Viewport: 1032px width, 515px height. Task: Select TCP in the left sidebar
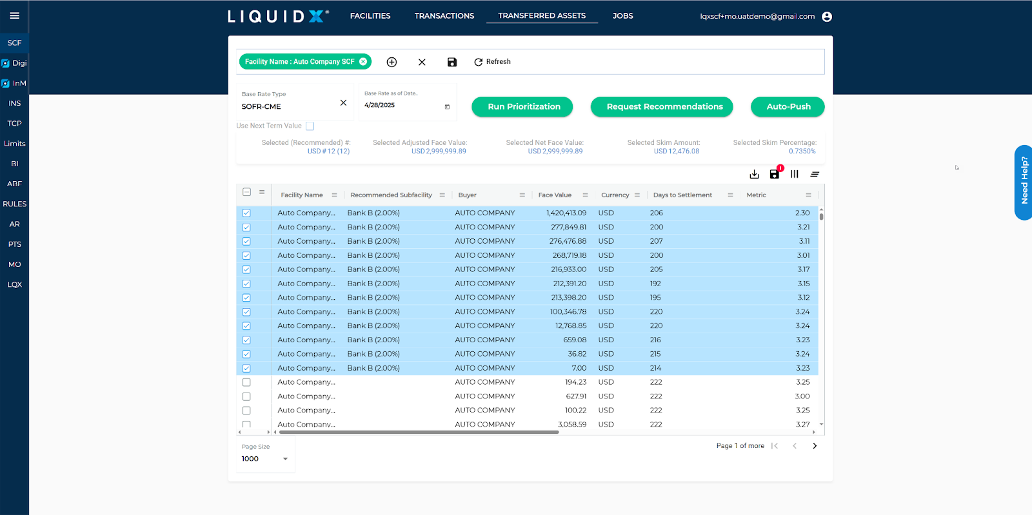coord(14,124)
